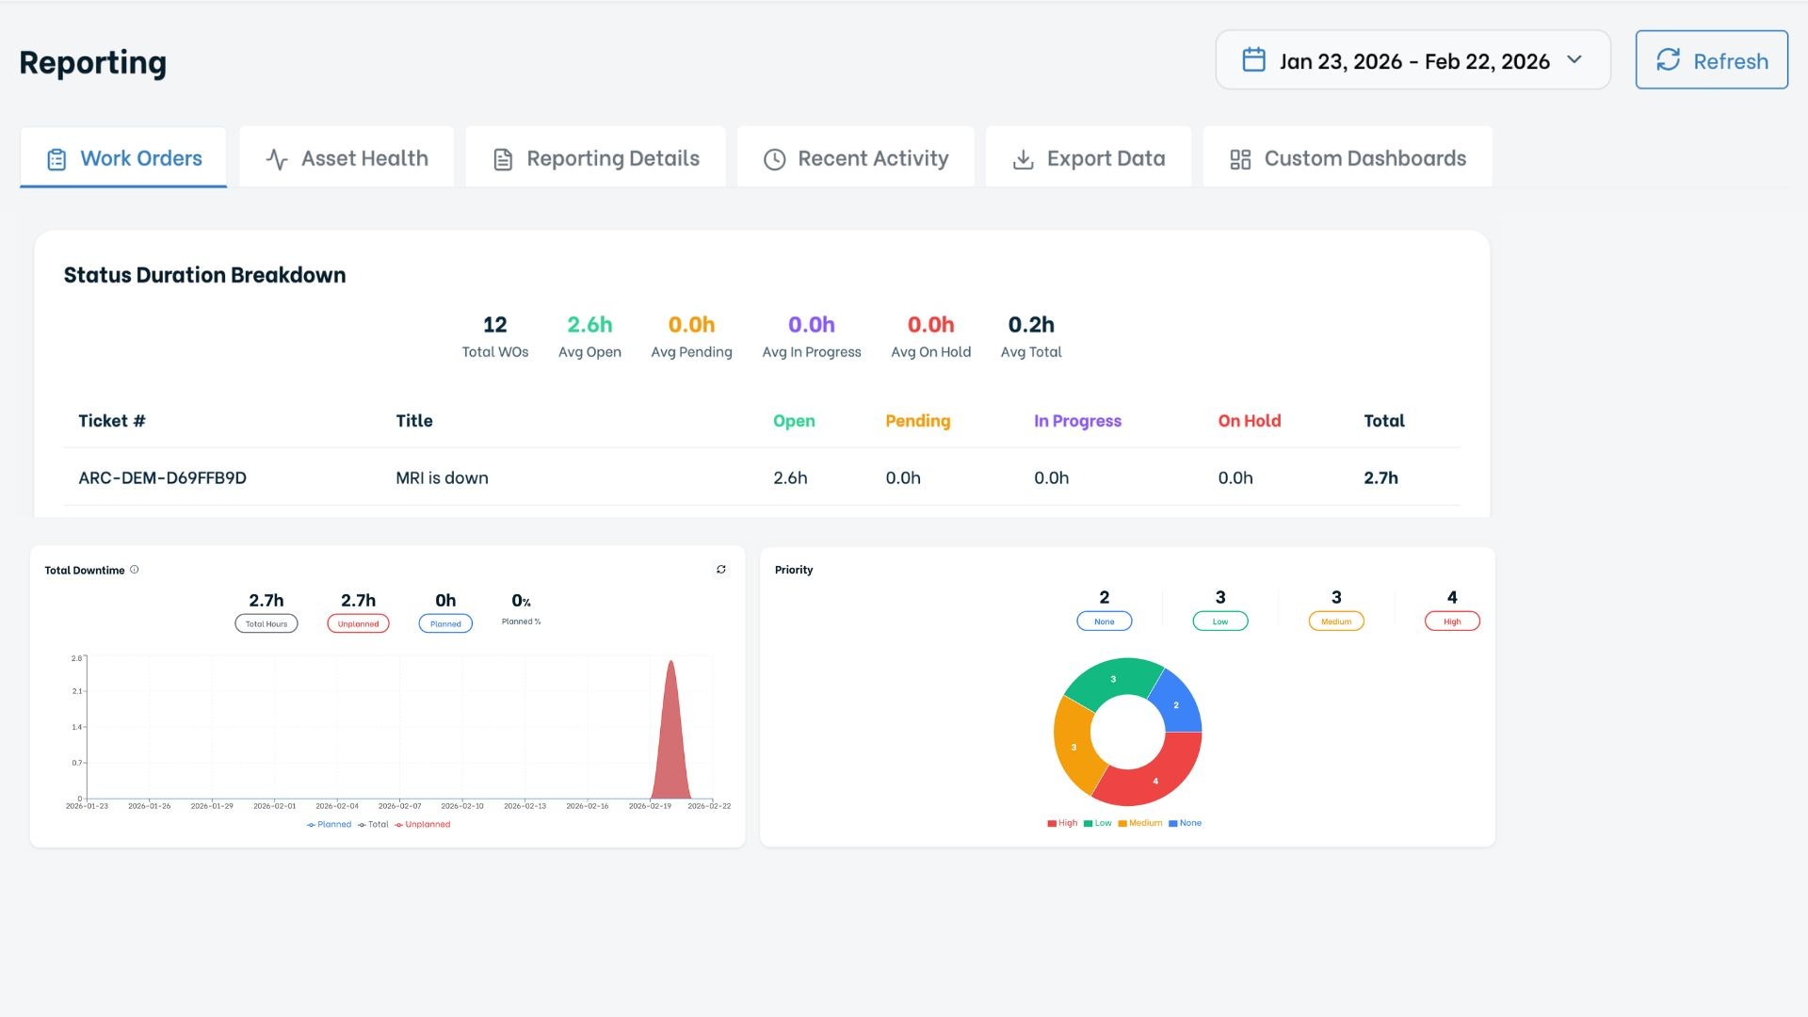Toggle the Planned series in downtime legend
The height and width of the screenshot is (1017, 1808).
tap(330, 825)
